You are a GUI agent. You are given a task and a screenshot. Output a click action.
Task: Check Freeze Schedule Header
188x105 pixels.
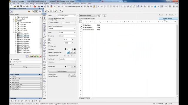coord(80,19)
